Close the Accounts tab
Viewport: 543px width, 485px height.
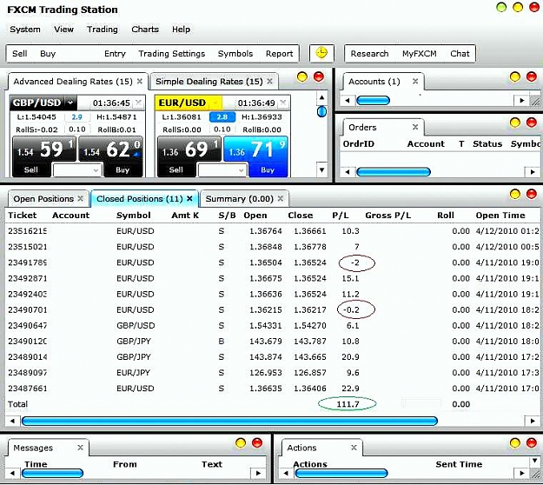415,82
